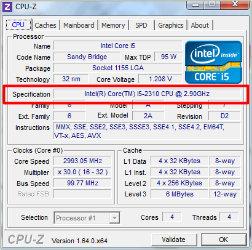The height and width of the screenshot is (250, 252).
Task: Click the Instructions list starting with MMX
Action: coord(147,131)
